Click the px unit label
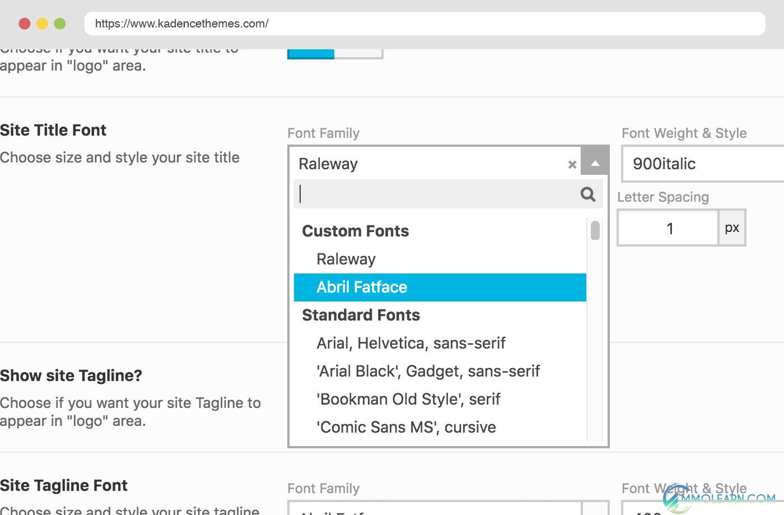Viewport: 784px width, 515px height. point(732,228)
